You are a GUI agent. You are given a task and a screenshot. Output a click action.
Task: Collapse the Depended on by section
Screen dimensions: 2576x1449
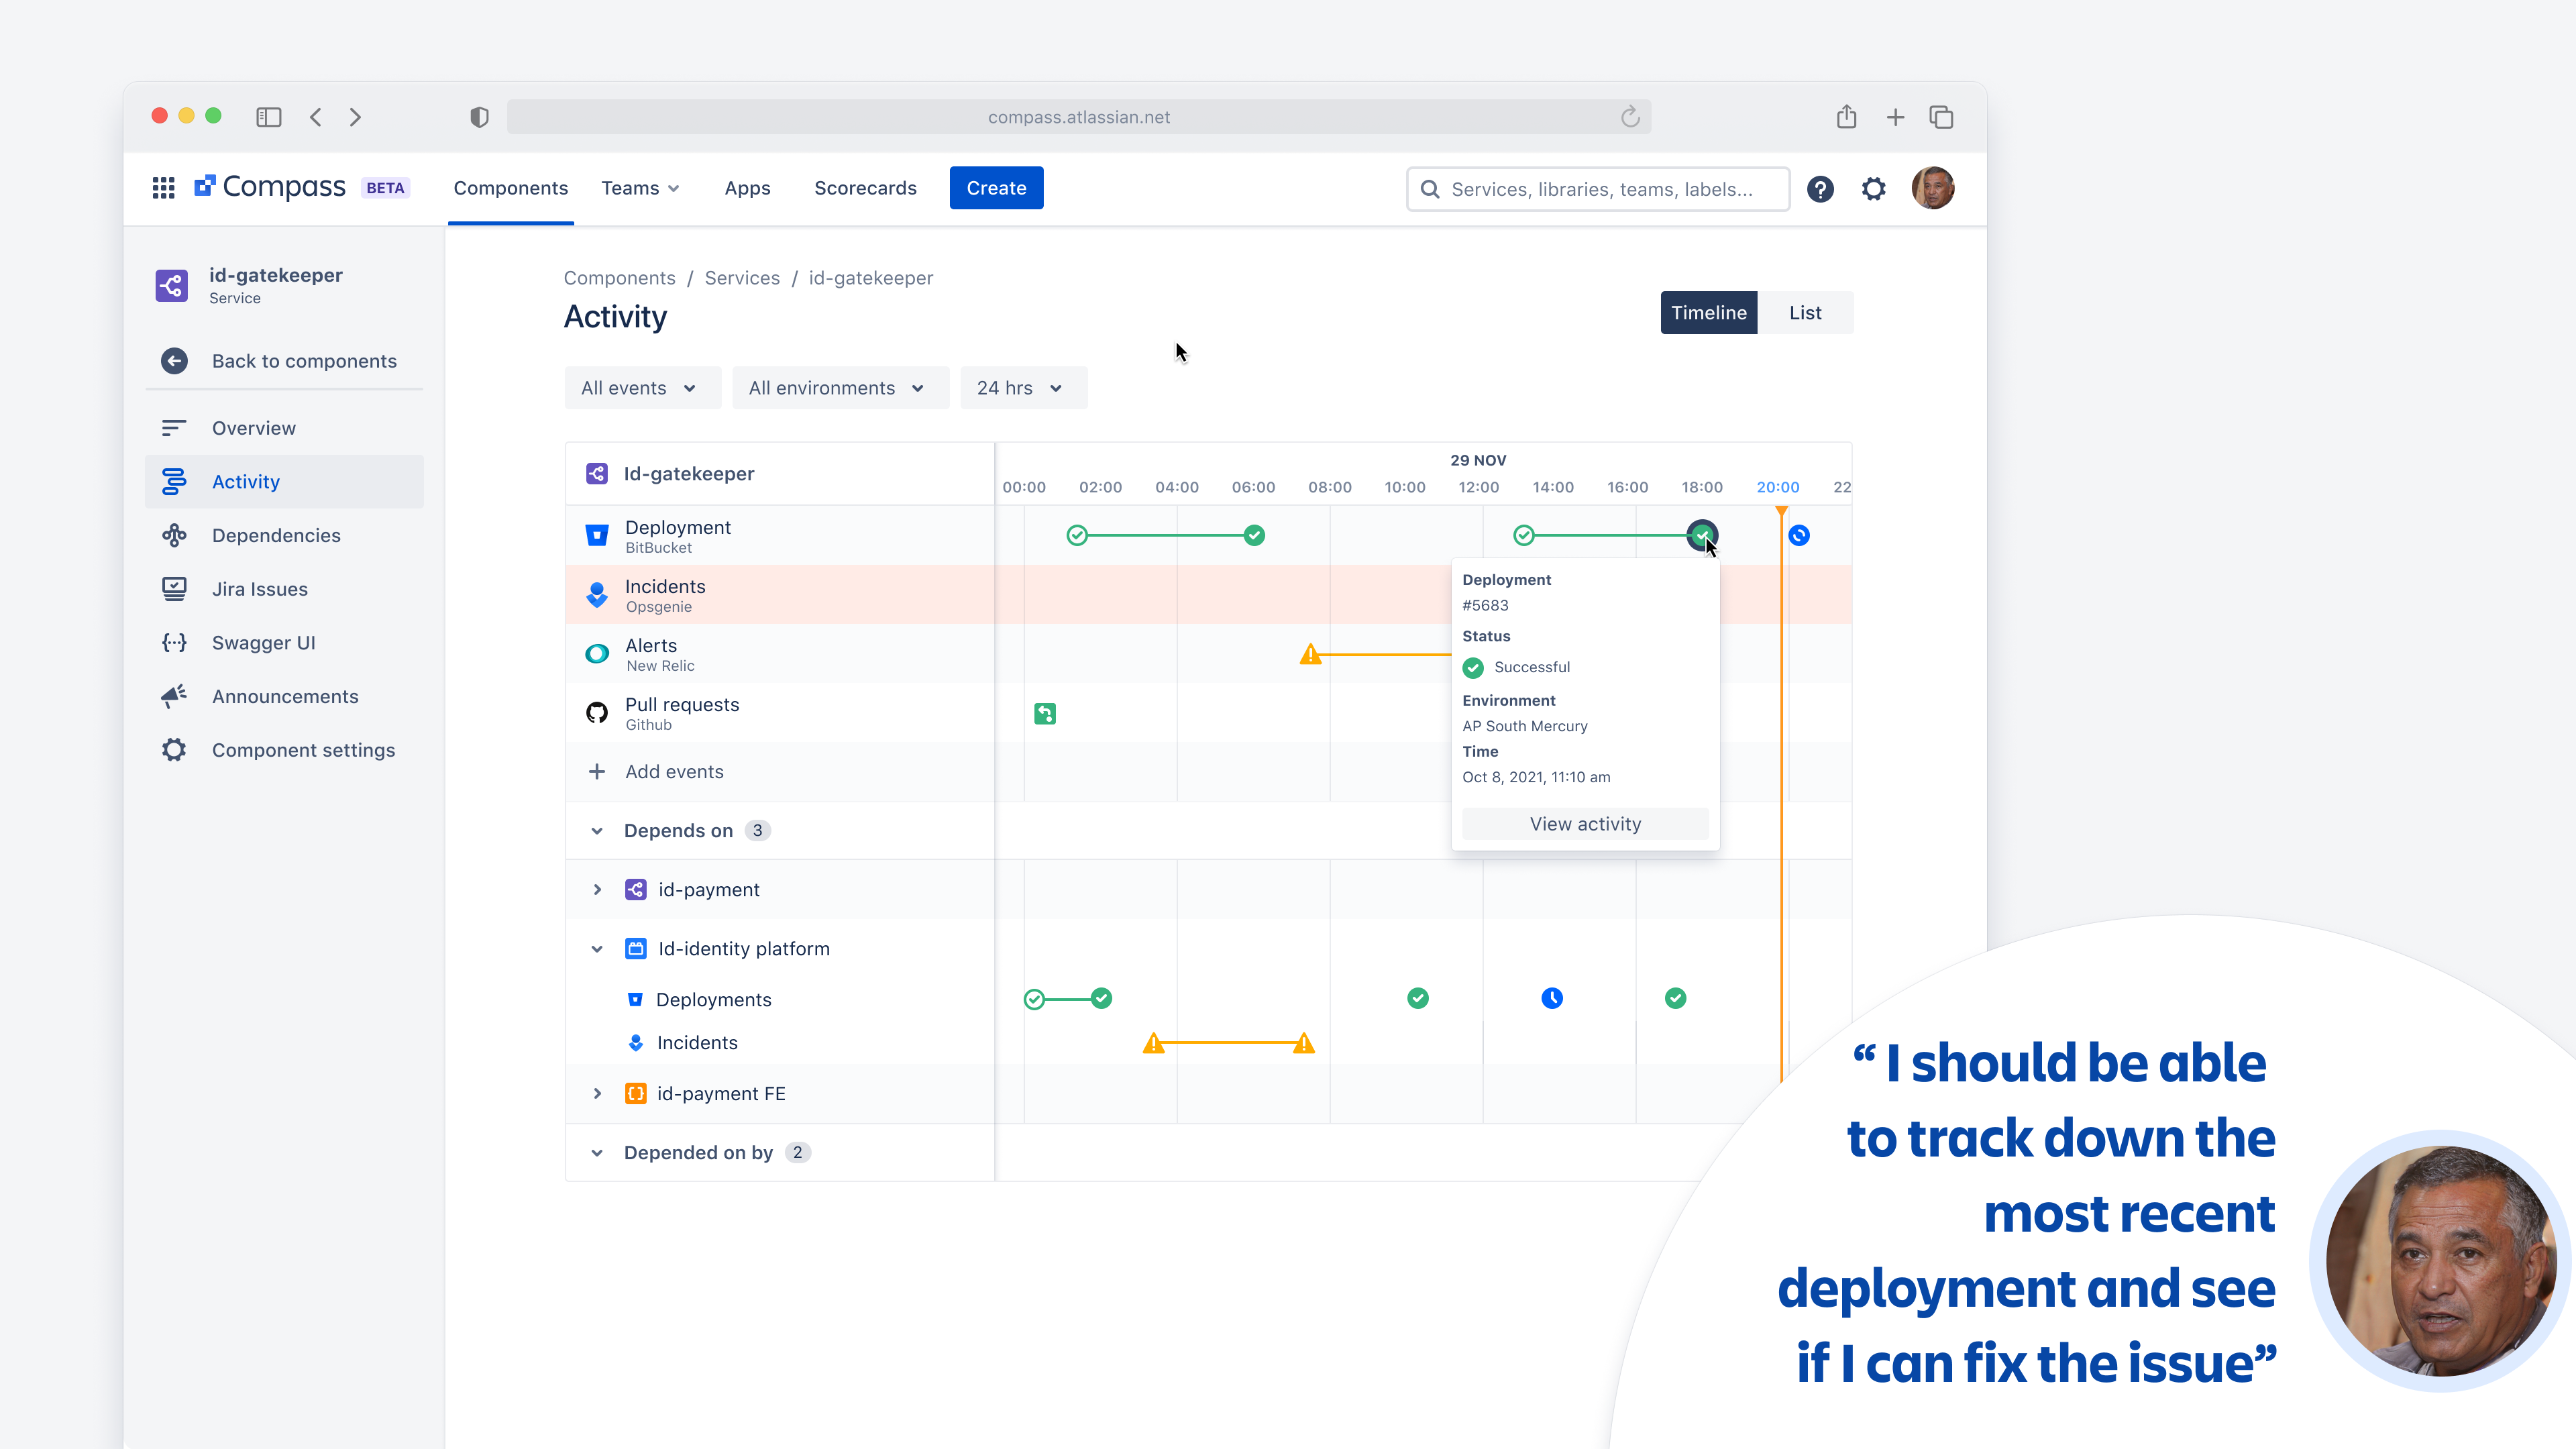[x=597, y=1153]
